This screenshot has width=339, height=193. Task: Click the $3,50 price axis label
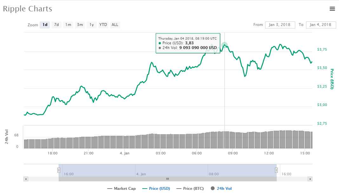pos(322,68)
